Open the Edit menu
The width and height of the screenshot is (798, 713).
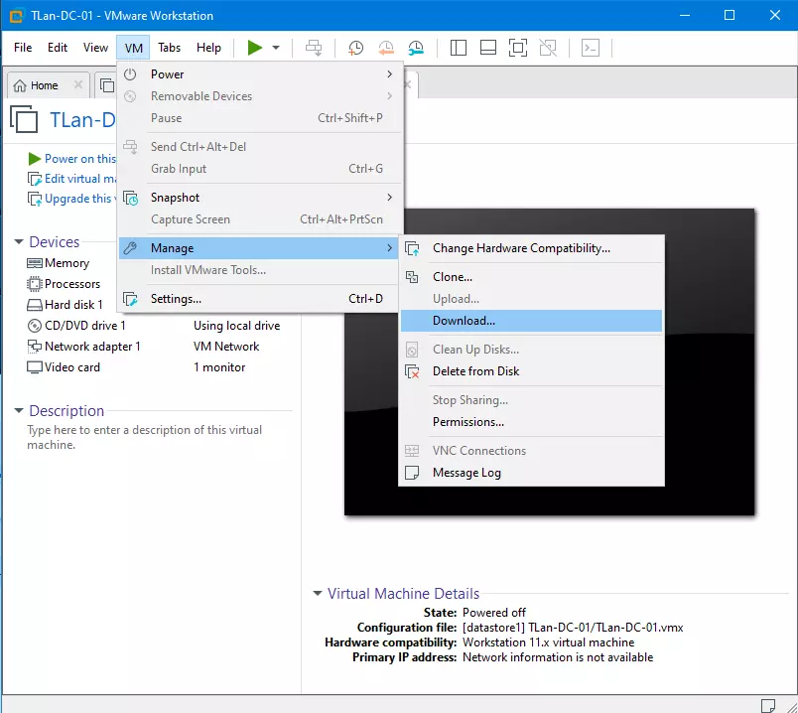pos(58,48)
